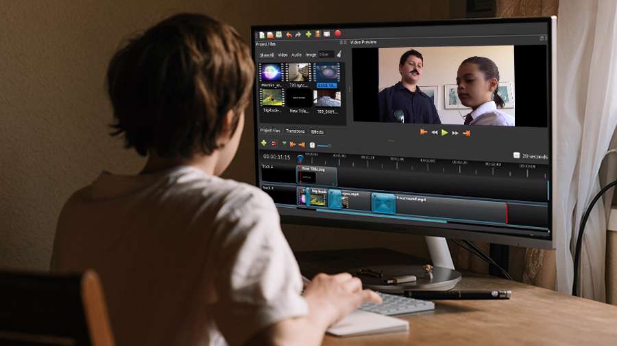Click the blue playhead marker on ruler
Viewport: 617px width, 346px height.
300,159
